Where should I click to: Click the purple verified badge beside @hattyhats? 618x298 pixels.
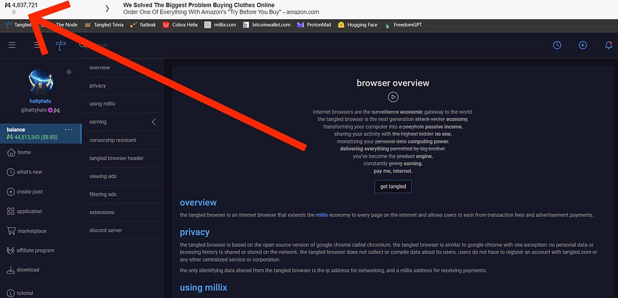click(x=51, y=111)
